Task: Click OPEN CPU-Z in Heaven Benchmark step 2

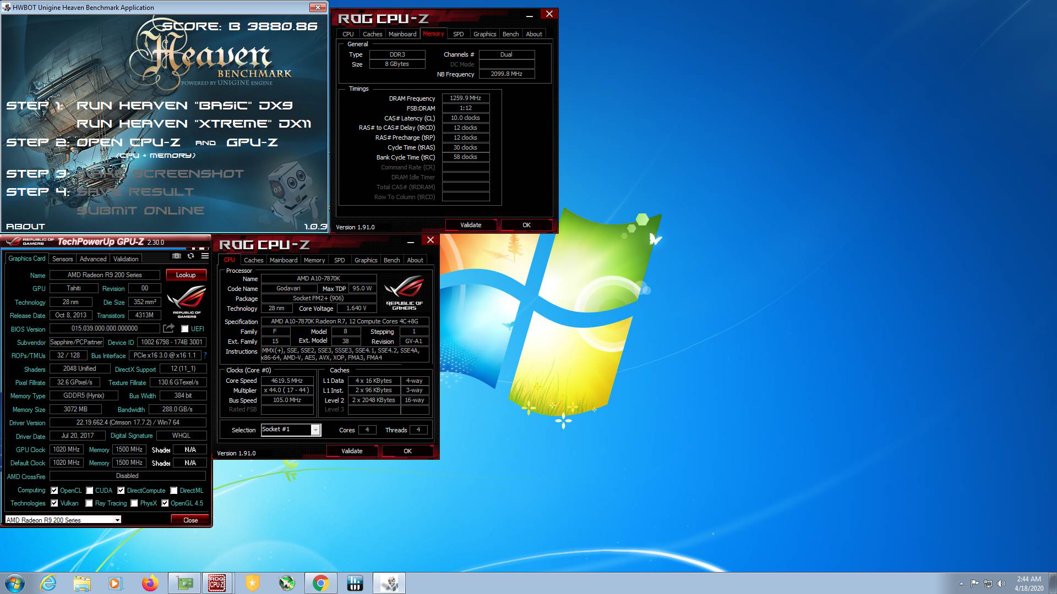Action: [x=128, y=142]
